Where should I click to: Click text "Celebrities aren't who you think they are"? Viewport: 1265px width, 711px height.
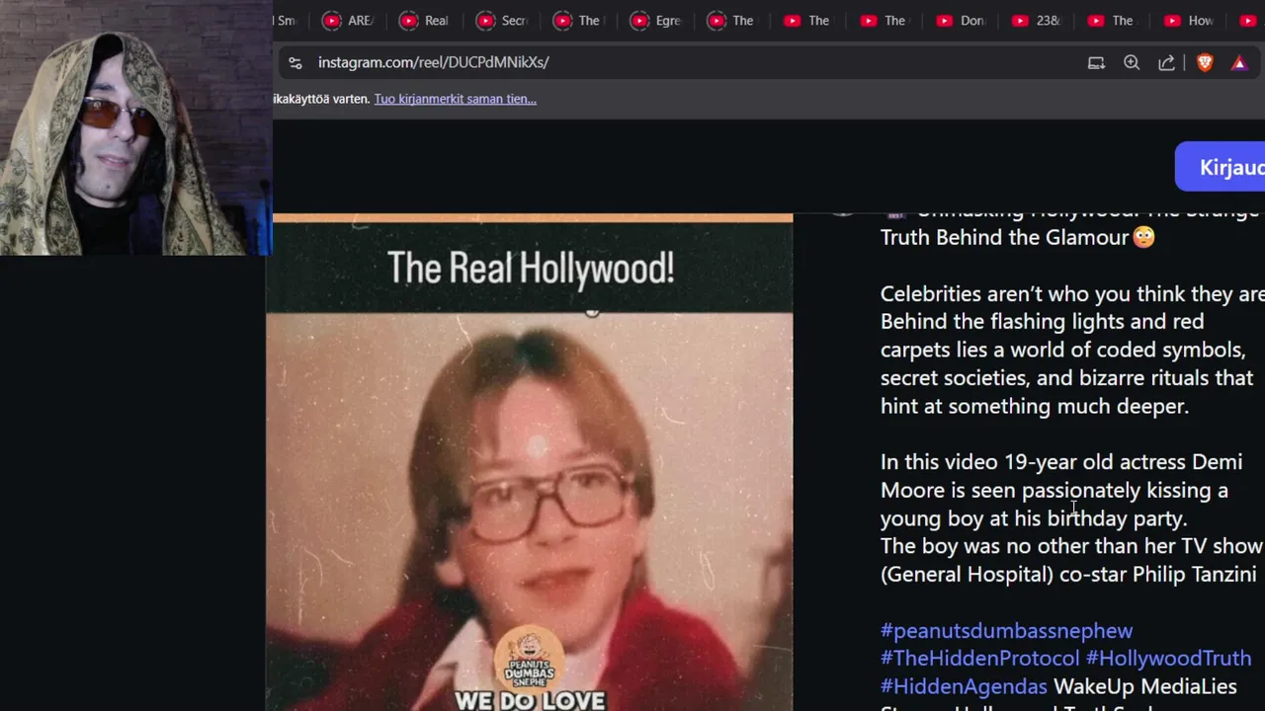(1072, 293)
